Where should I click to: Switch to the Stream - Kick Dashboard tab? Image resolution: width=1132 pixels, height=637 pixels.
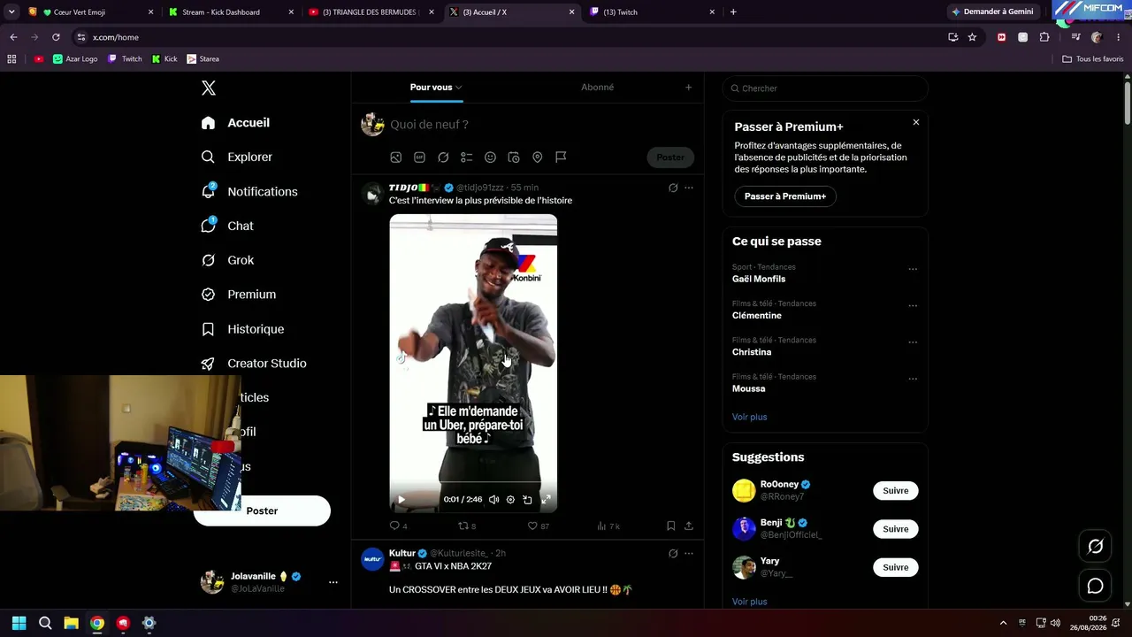pyautogui.click(x=232, y=12)
